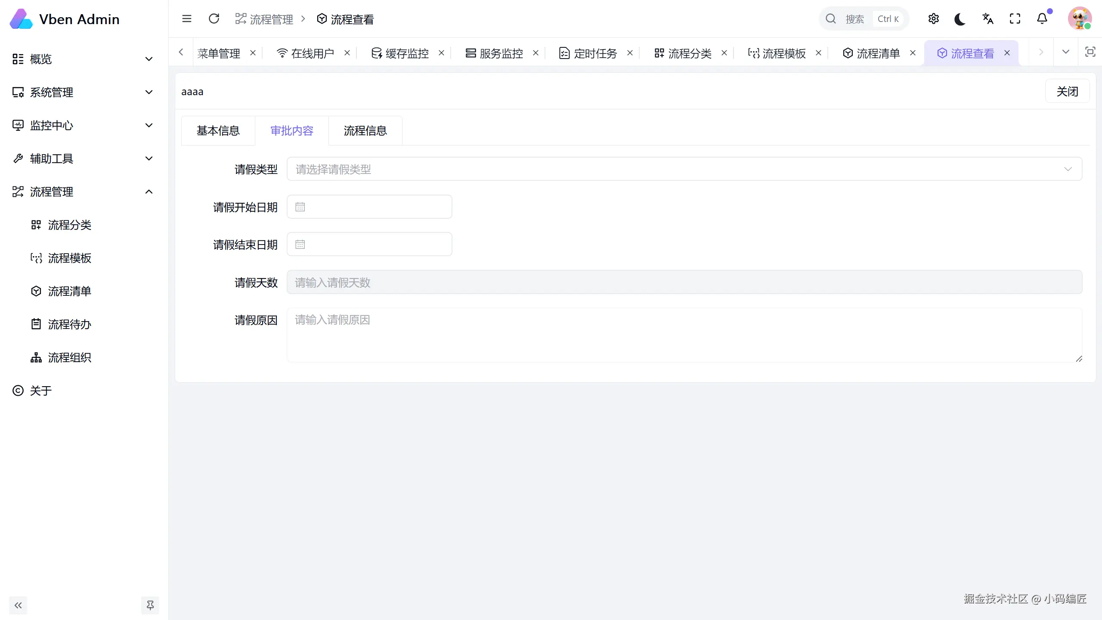Close the 流程清单 tab

click(x=913, y=53)
